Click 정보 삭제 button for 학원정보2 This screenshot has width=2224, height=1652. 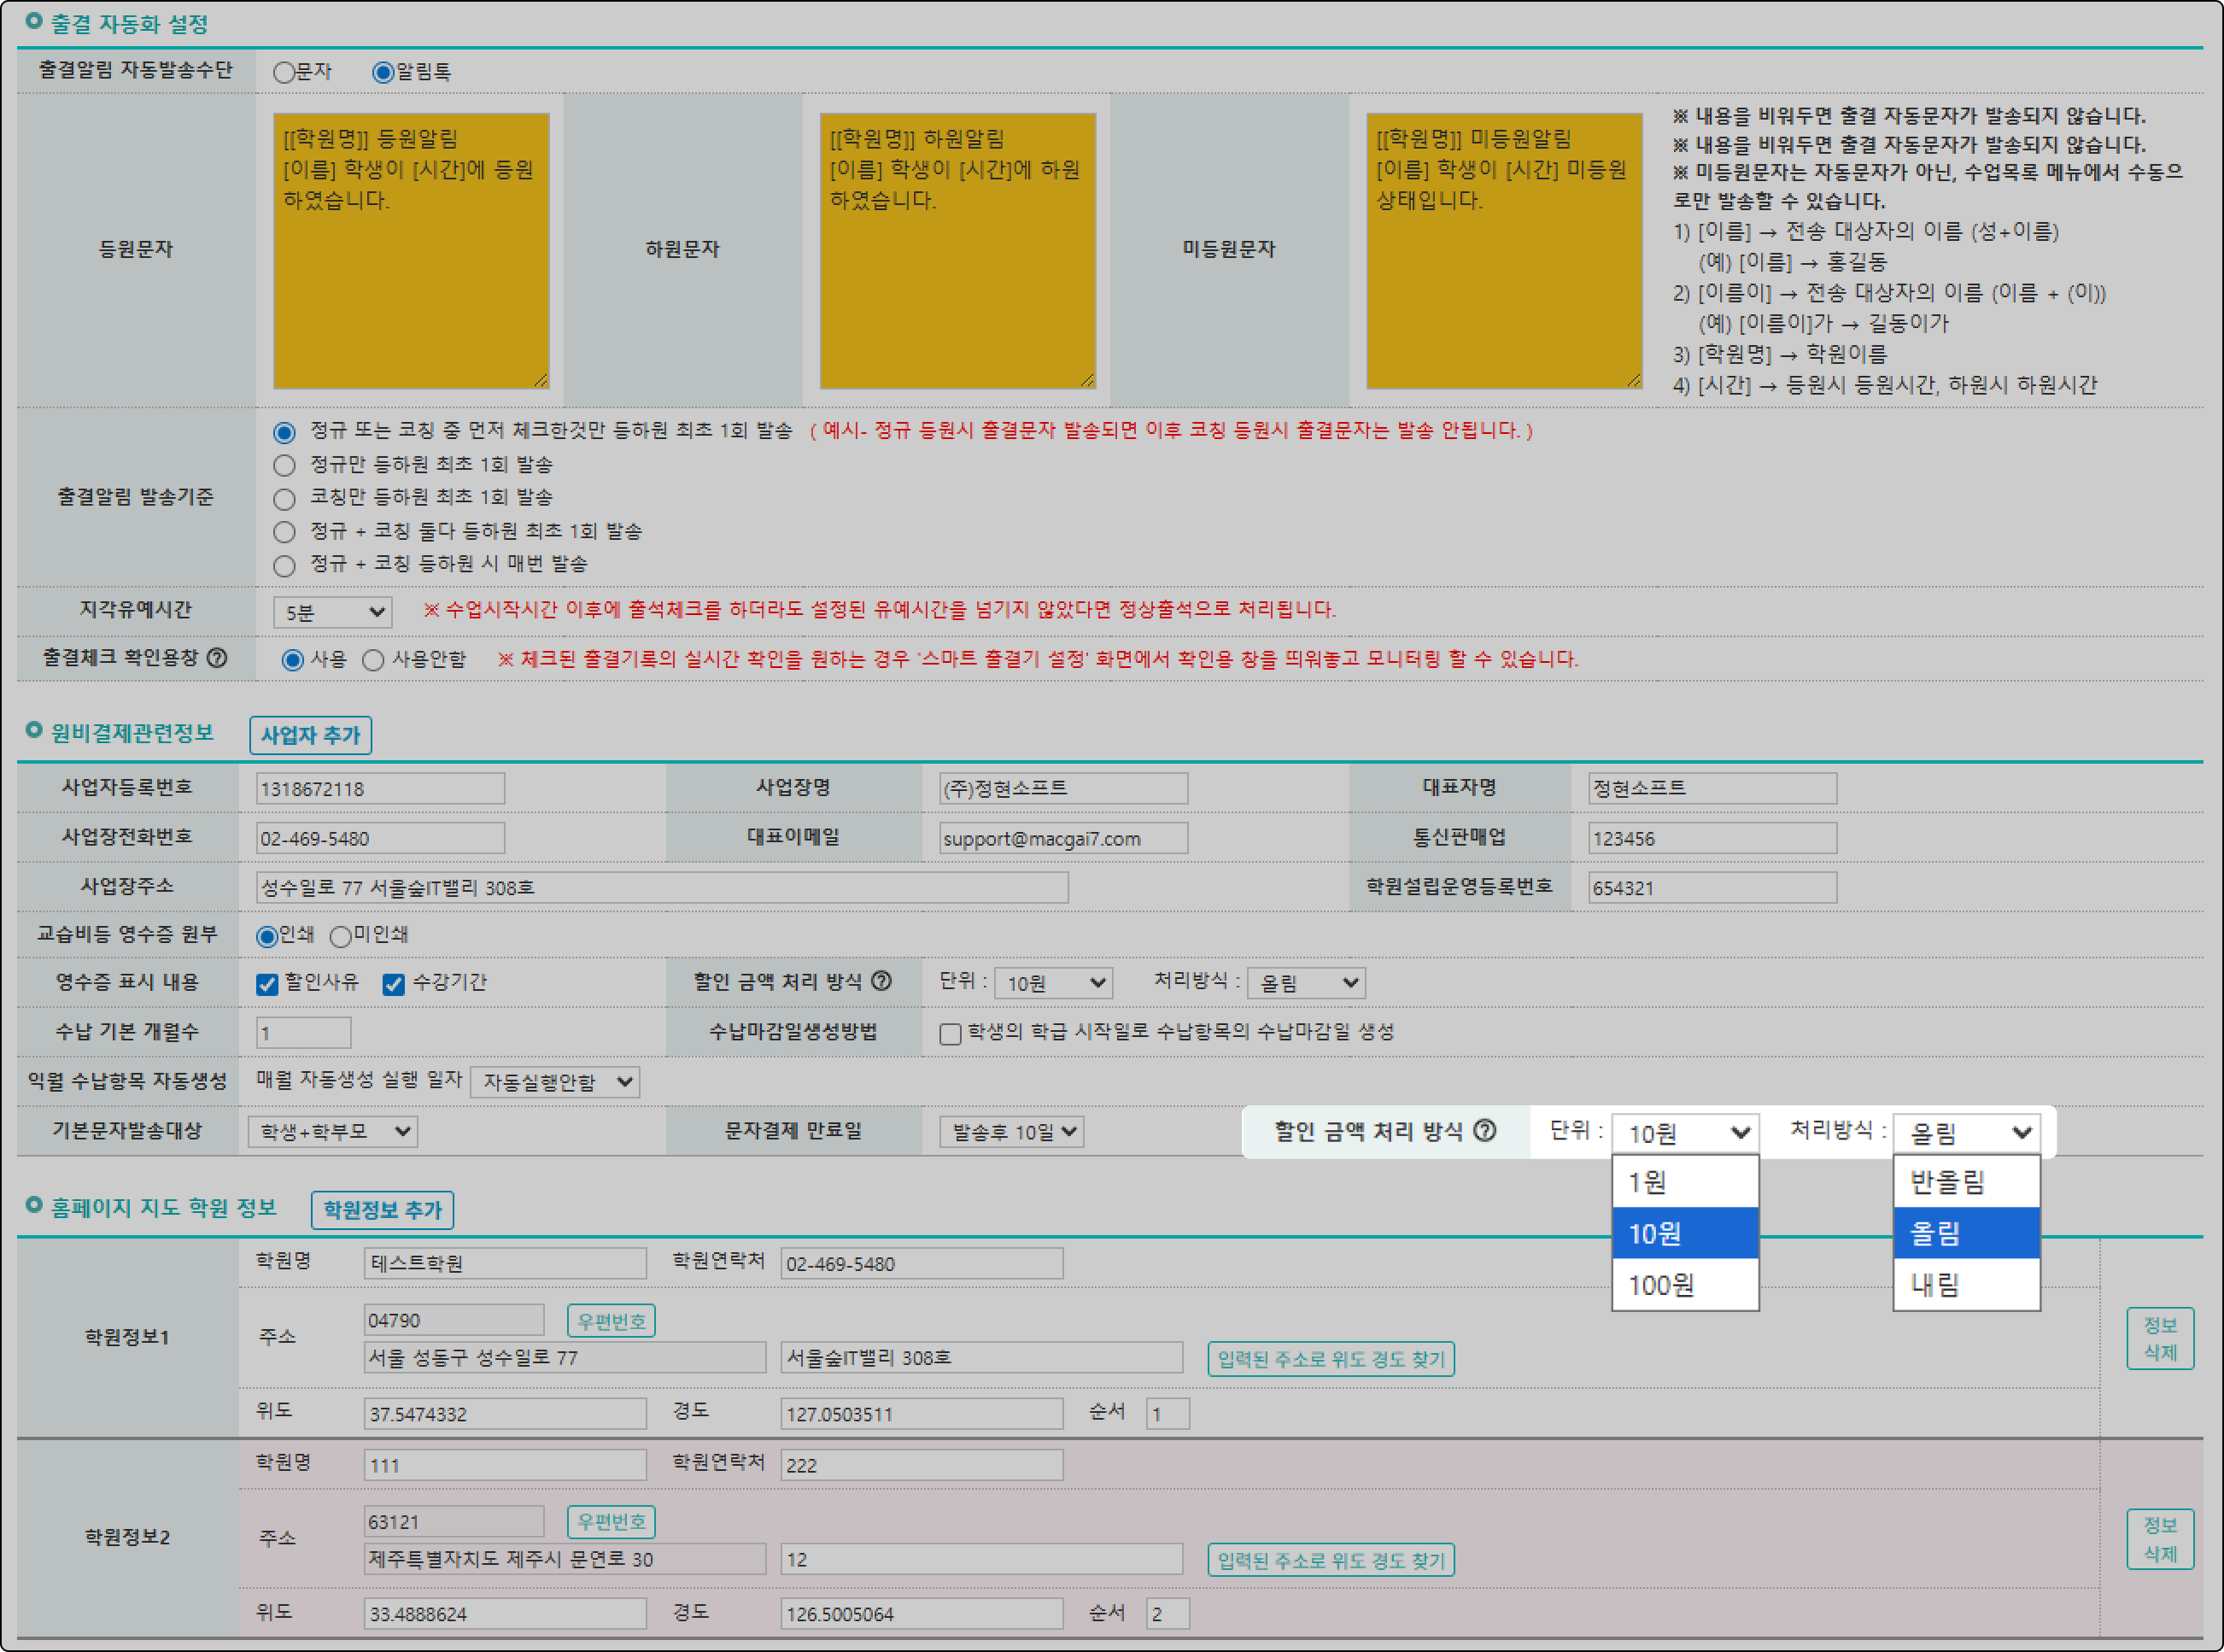point(2159,1539)
